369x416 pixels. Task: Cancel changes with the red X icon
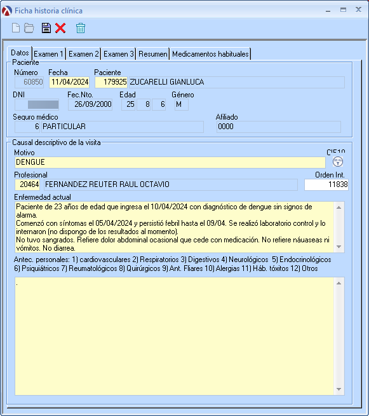coord(60,28)
